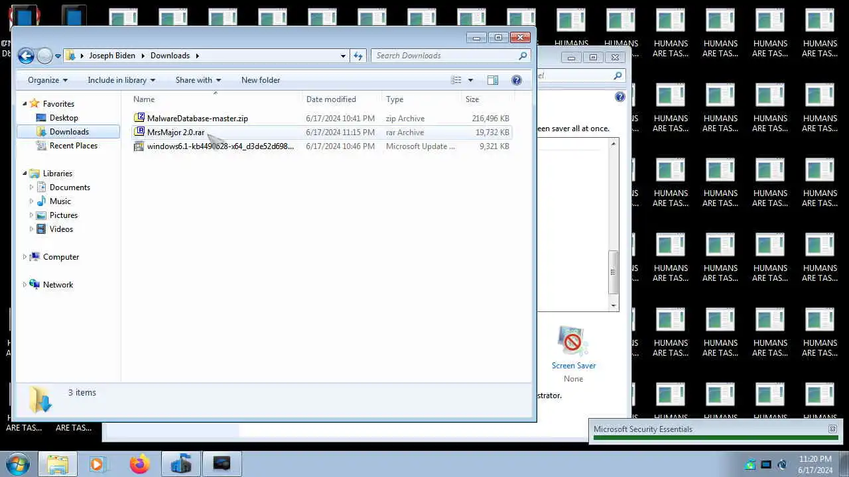Expand the arrow after Downloads breadcrumb

(197, 56)
